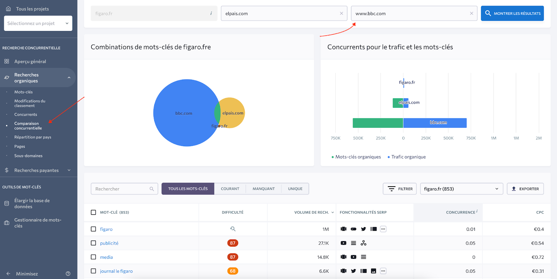This screenshot has width=557, height=279.
Task: Toggle Mots-clés organiques legend item
Action: click(x=356, y=157)
